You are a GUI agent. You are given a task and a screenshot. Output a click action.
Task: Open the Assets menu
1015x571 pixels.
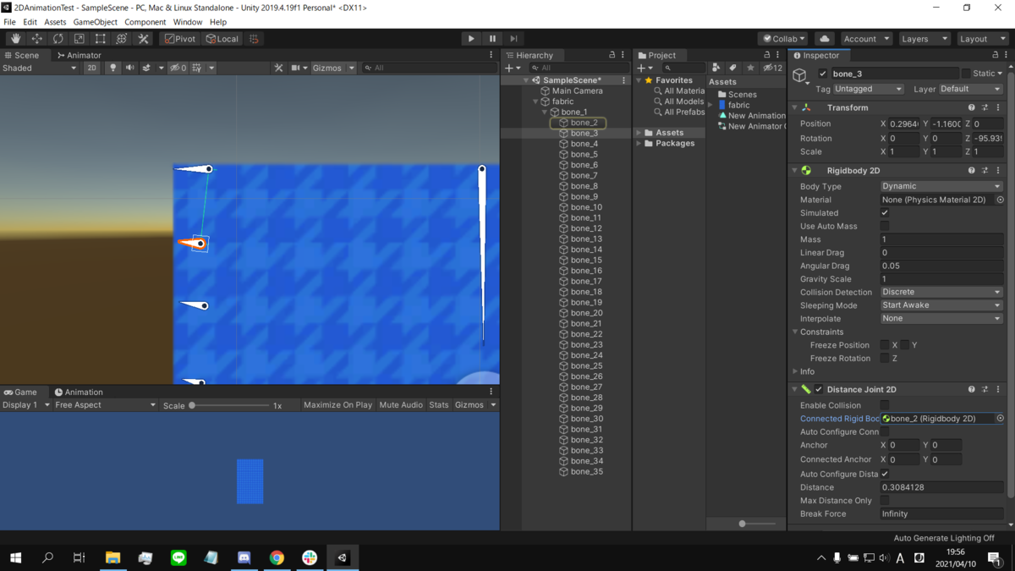[x=55, y=22]
